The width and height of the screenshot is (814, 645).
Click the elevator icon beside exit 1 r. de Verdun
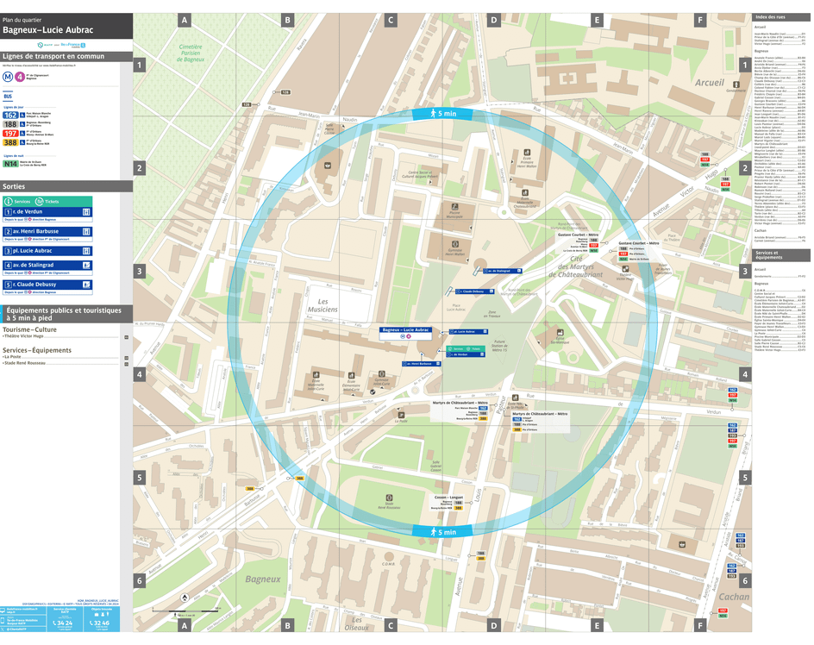point(87,210)
